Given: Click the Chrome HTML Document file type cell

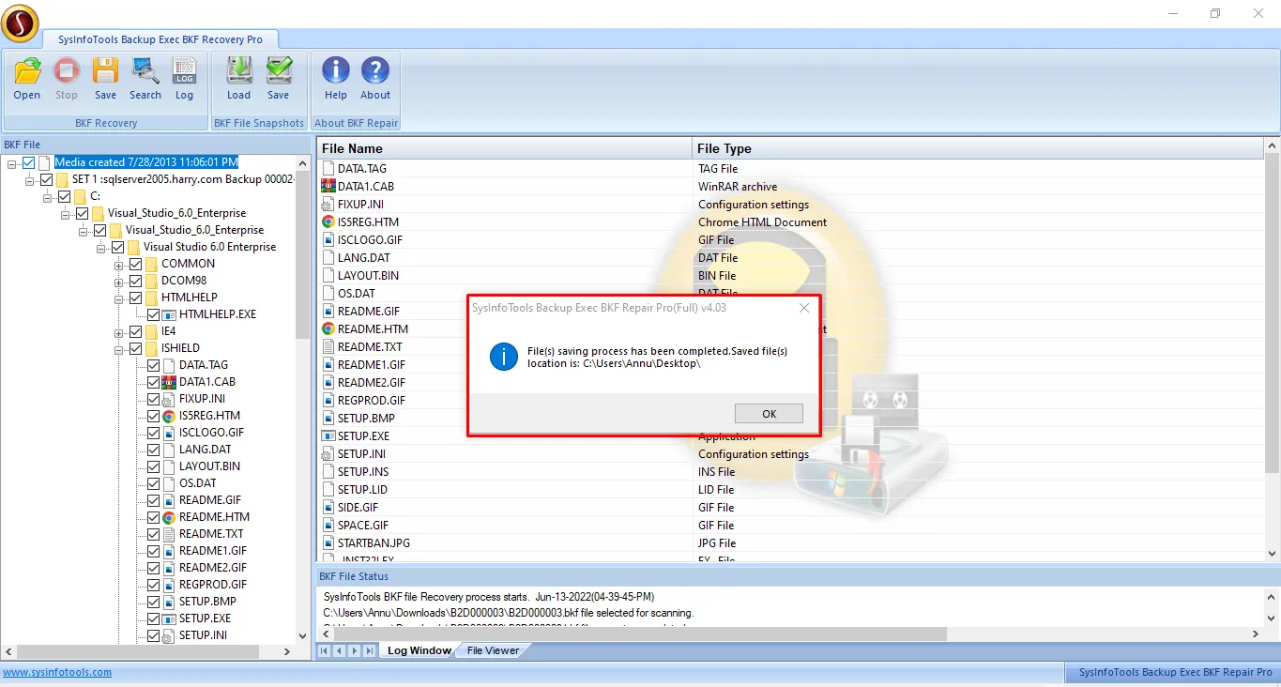Looking at the screenshot, I should coord(762,222).
